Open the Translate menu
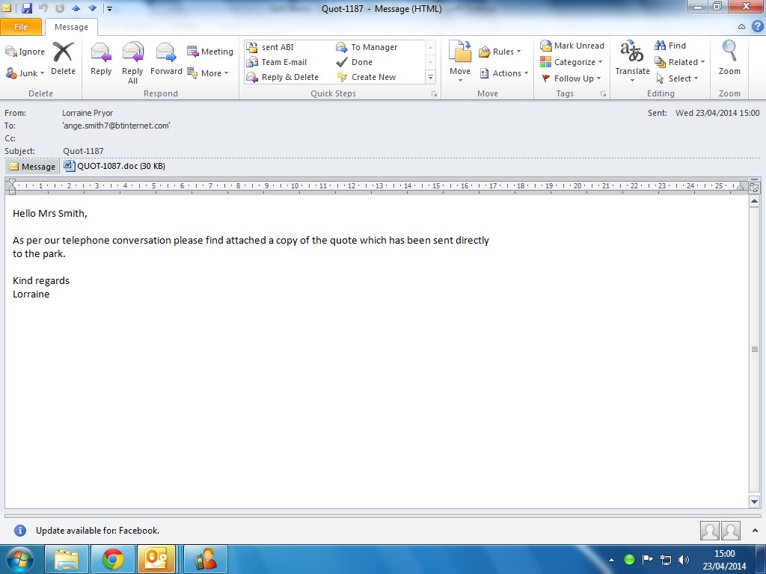The image size is (766, 574). click(x=632, y=61)
